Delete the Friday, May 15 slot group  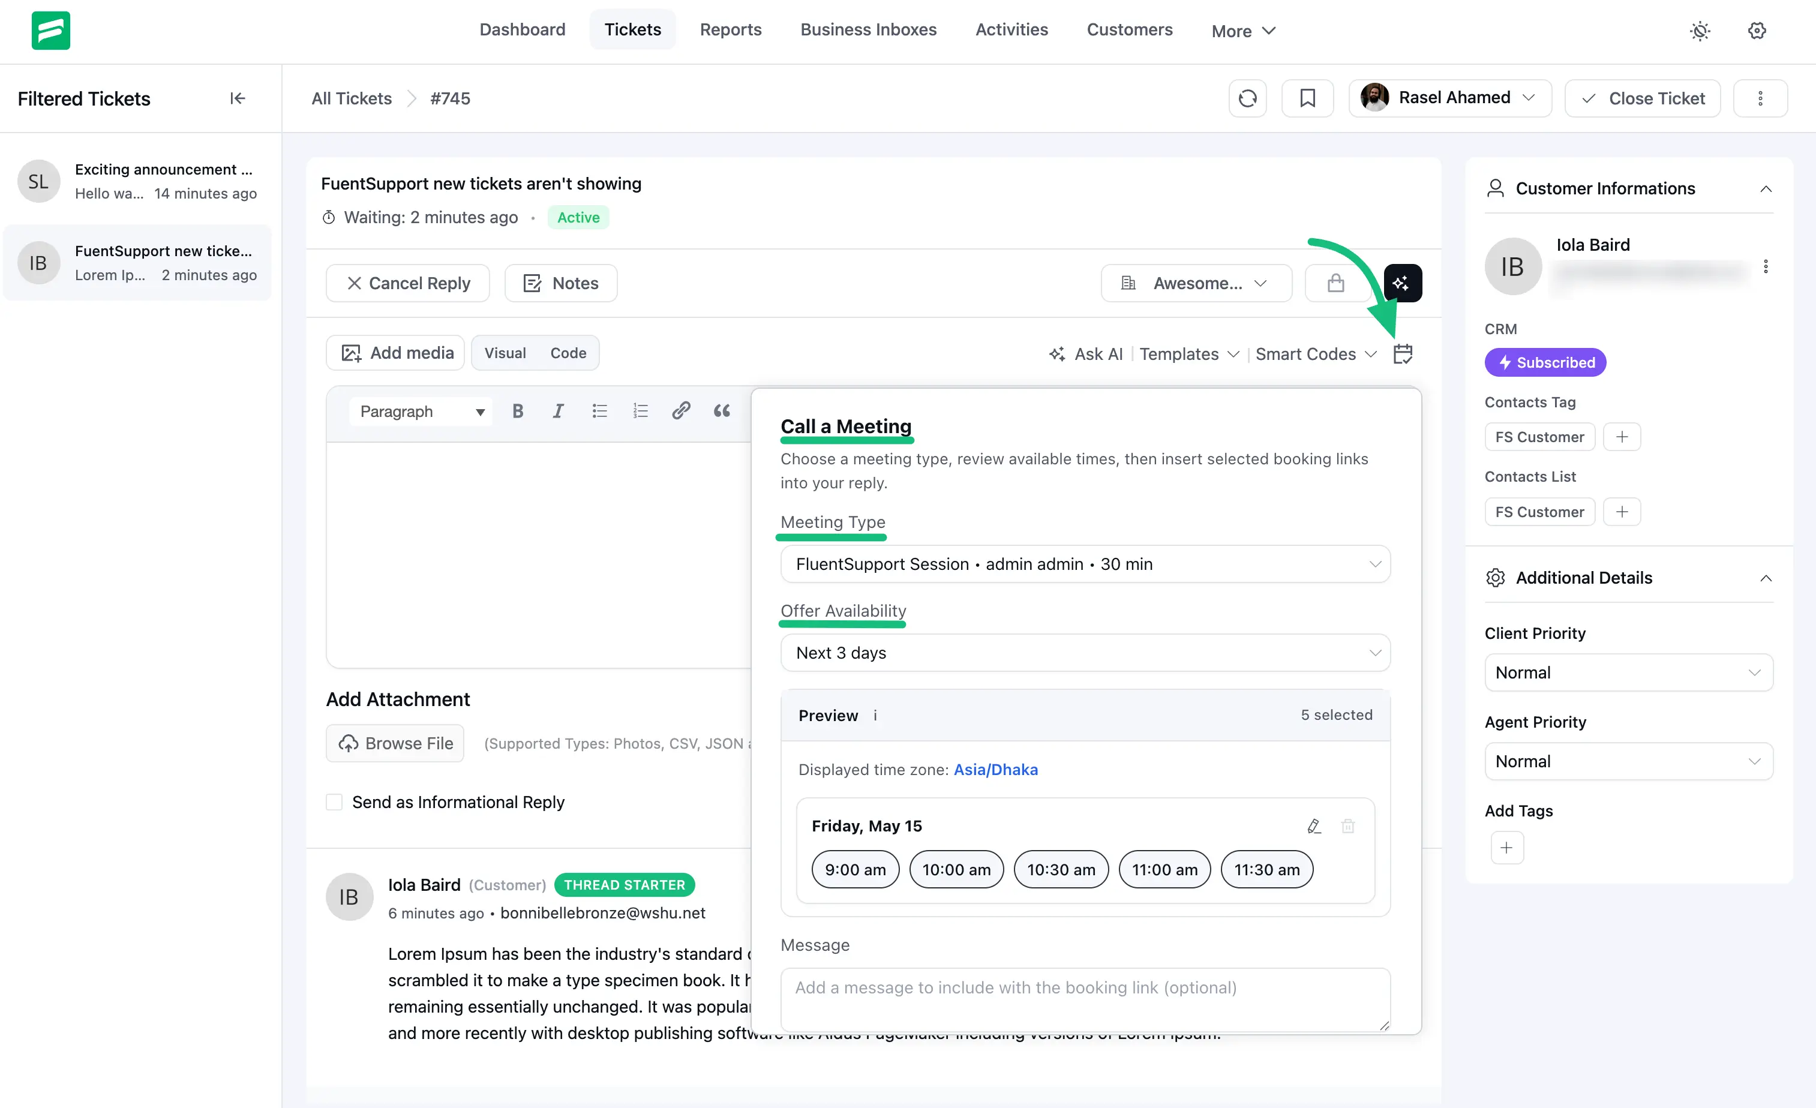click(1348, 827)
